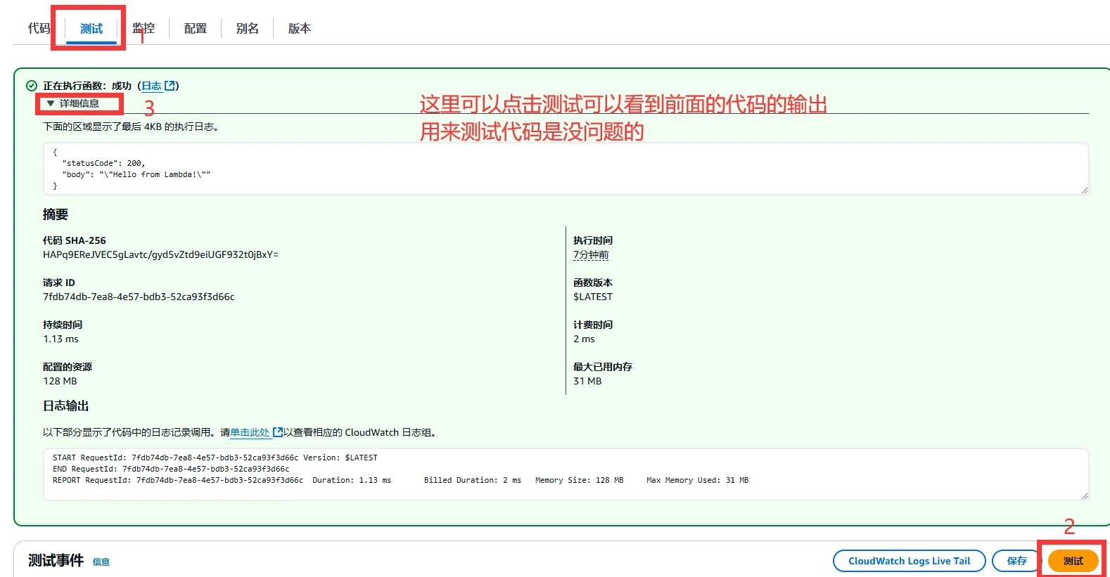Screen dimensions: 1110x577
Task: Click the REPORT RequestId log line
Action: 400,480
